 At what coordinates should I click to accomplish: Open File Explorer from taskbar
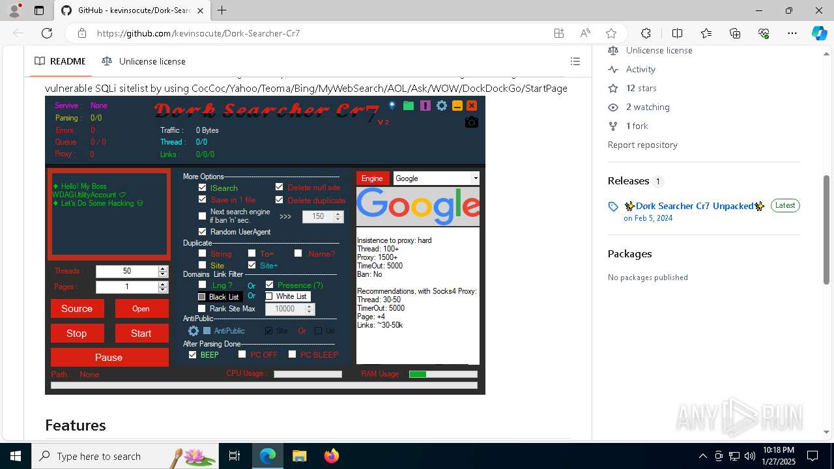pos(299,456)
